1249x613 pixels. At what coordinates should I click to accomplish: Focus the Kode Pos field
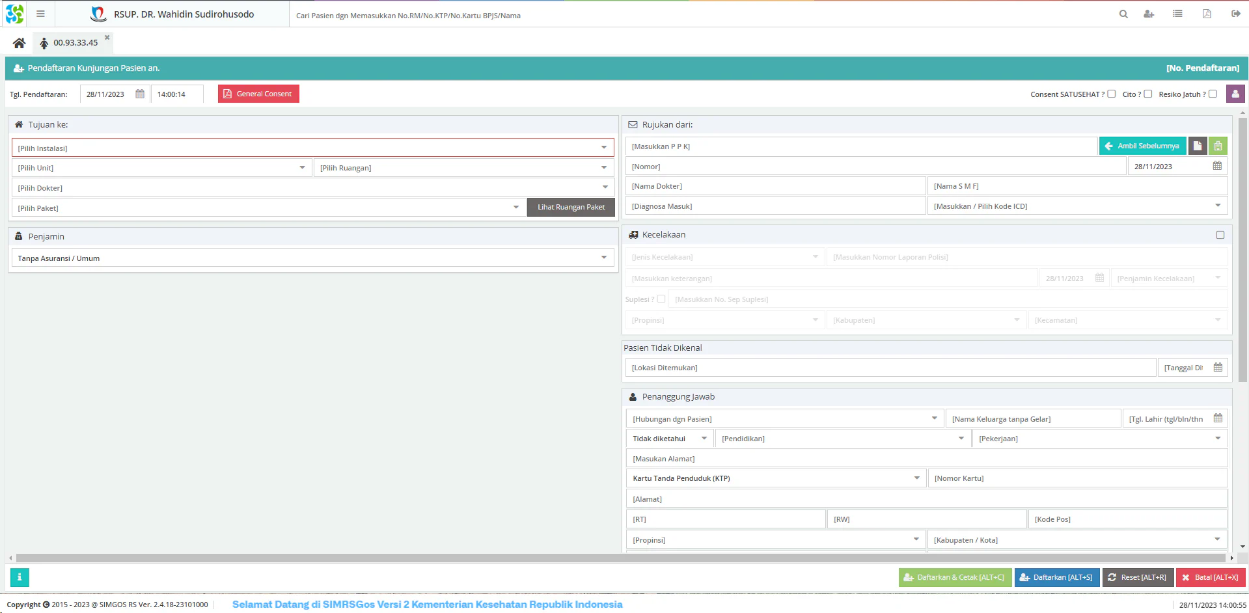pos(1127,519)
